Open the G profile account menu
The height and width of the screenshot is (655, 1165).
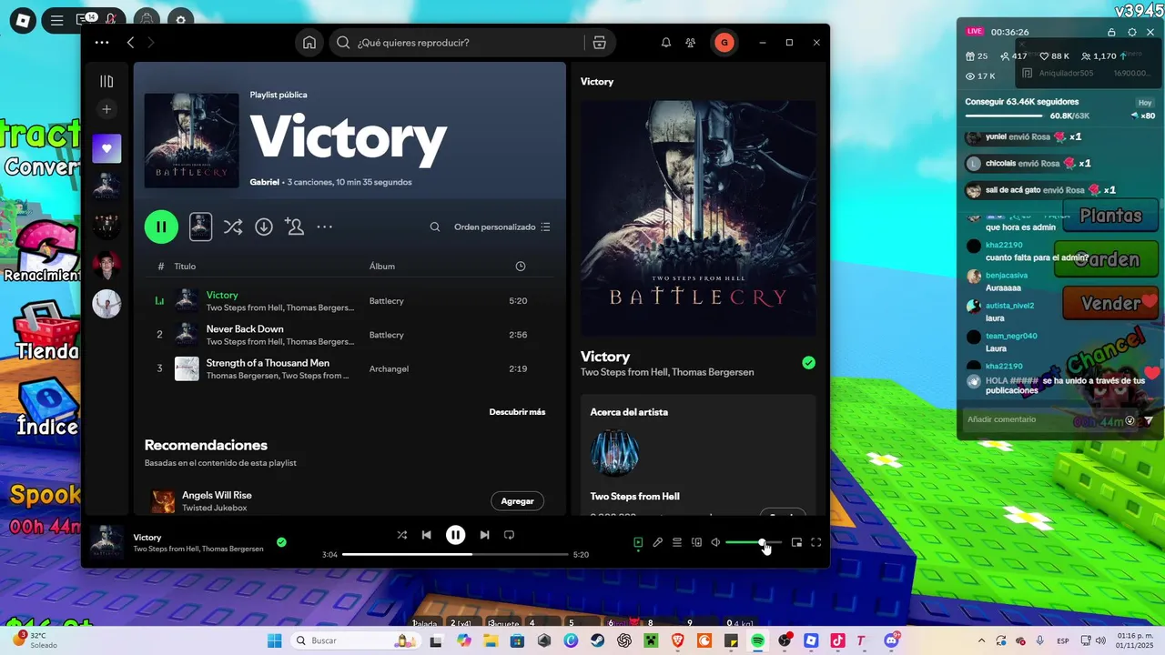pos(724,43)
